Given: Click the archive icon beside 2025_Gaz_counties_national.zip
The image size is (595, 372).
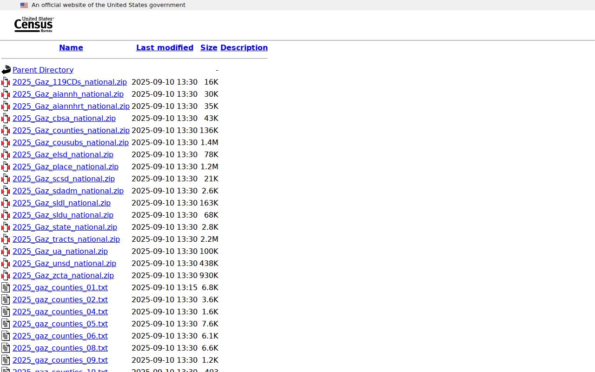Looking at the screenshot, I should click(x=6, y=130).
